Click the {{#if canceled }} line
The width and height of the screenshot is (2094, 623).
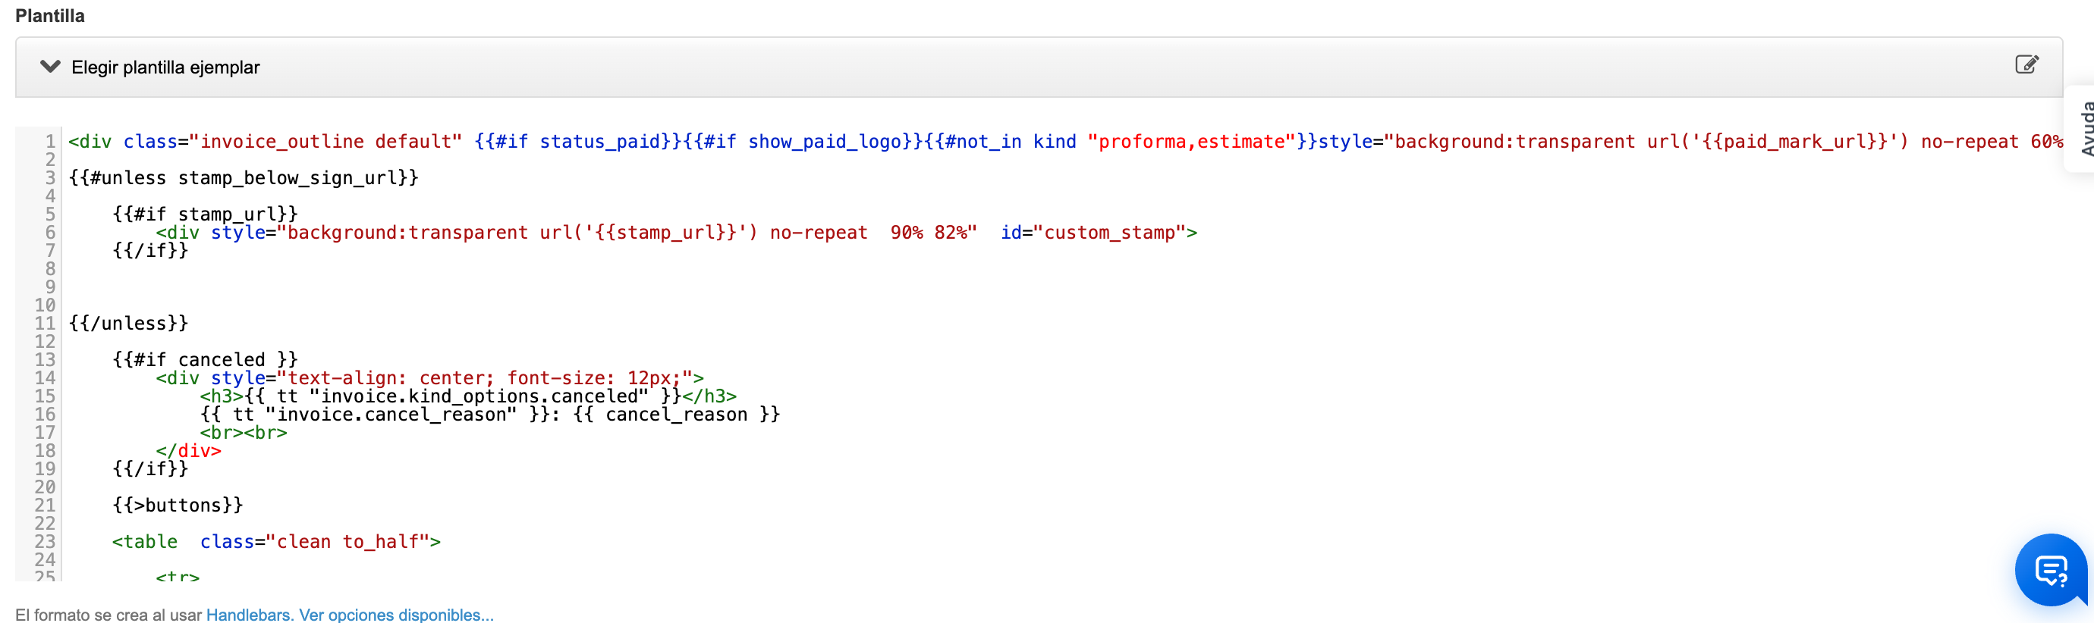tap(205, 360)
